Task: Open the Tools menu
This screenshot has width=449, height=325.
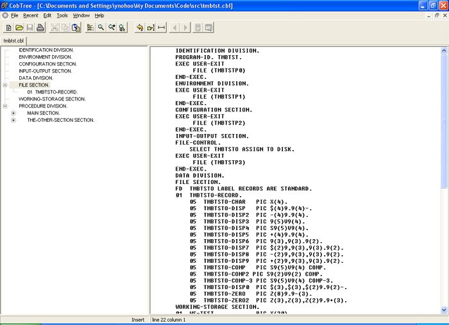Action: pos(62,15)
